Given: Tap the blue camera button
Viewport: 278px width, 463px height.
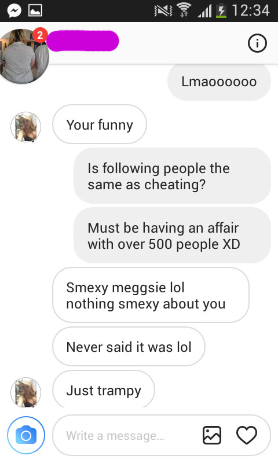Looking at the screenshot, I should pos(26,435).
